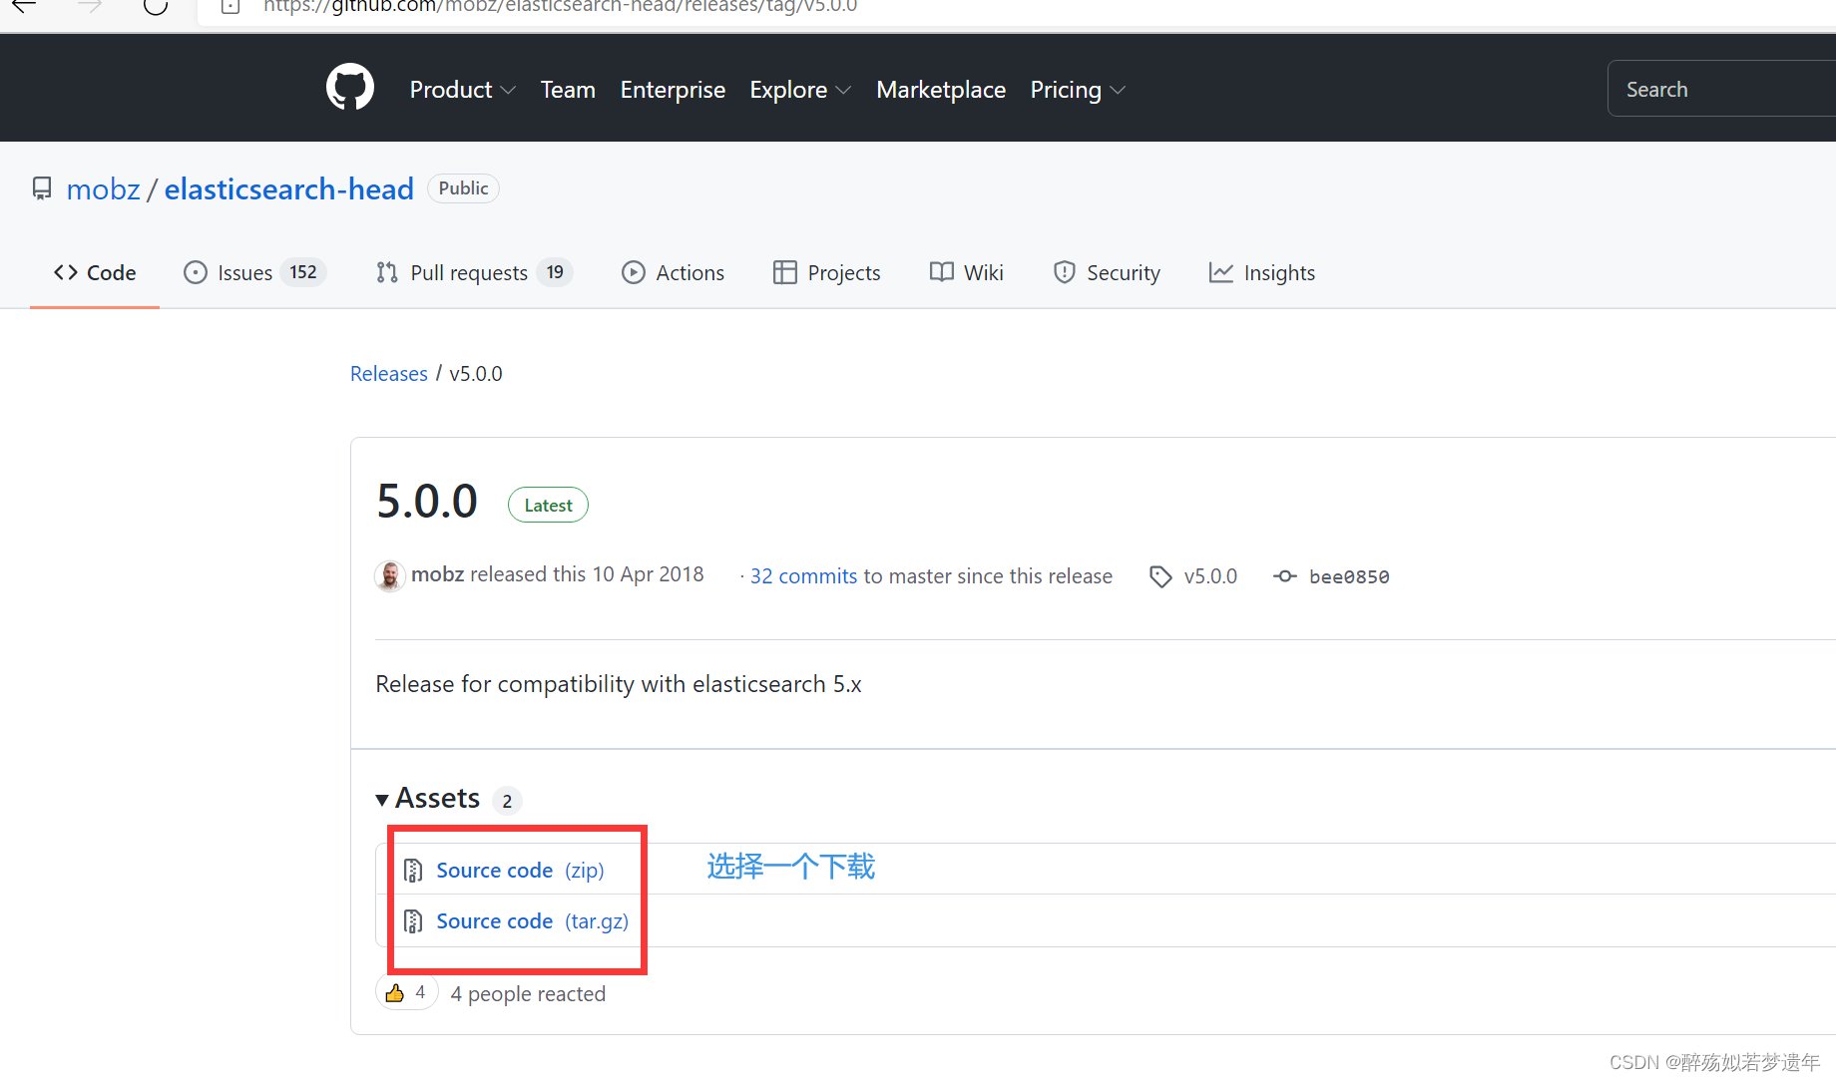
Task: Open the mobz owner profile link
Action: (x=103, y=189)
